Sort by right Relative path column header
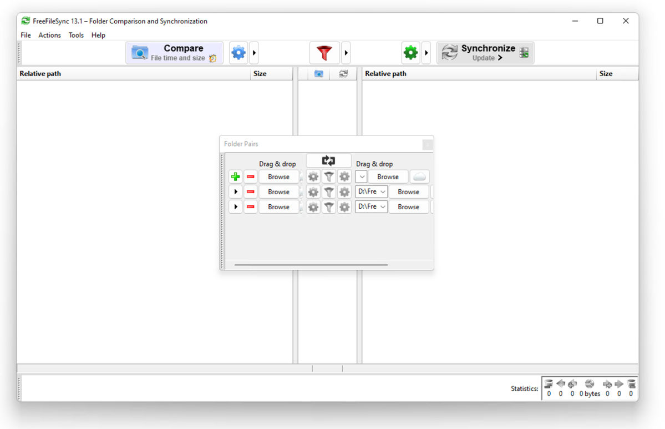 [x=479, y=74]
